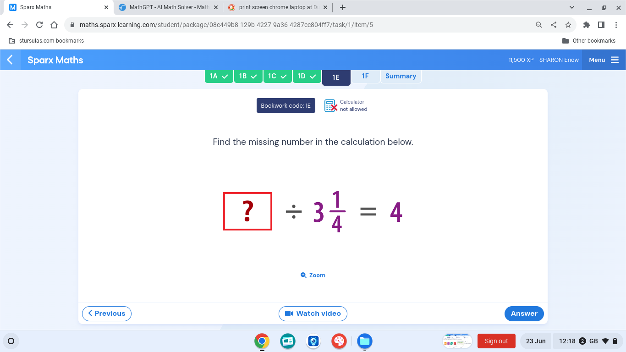
Task: Click the Answer button
Action: tap(524, 313)
